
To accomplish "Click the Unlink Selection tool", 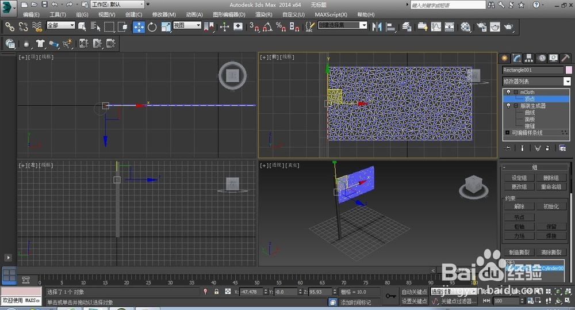I will click(24, 26).
